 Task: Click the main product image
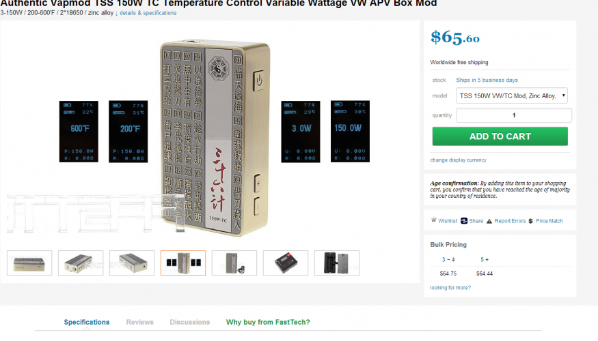pyautogui.click(x=215, y=137)
